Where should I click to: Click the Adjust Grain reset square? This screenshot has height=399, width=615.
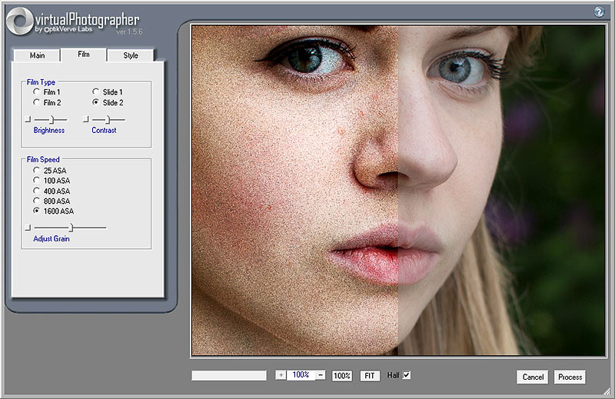click(28, 228)
